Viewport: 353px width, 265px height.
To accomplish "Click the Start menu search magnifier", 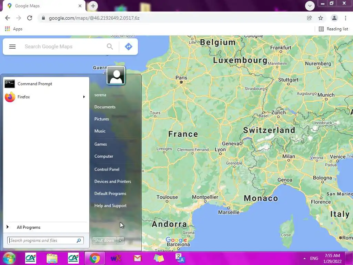I will click(x=79, y=241).
